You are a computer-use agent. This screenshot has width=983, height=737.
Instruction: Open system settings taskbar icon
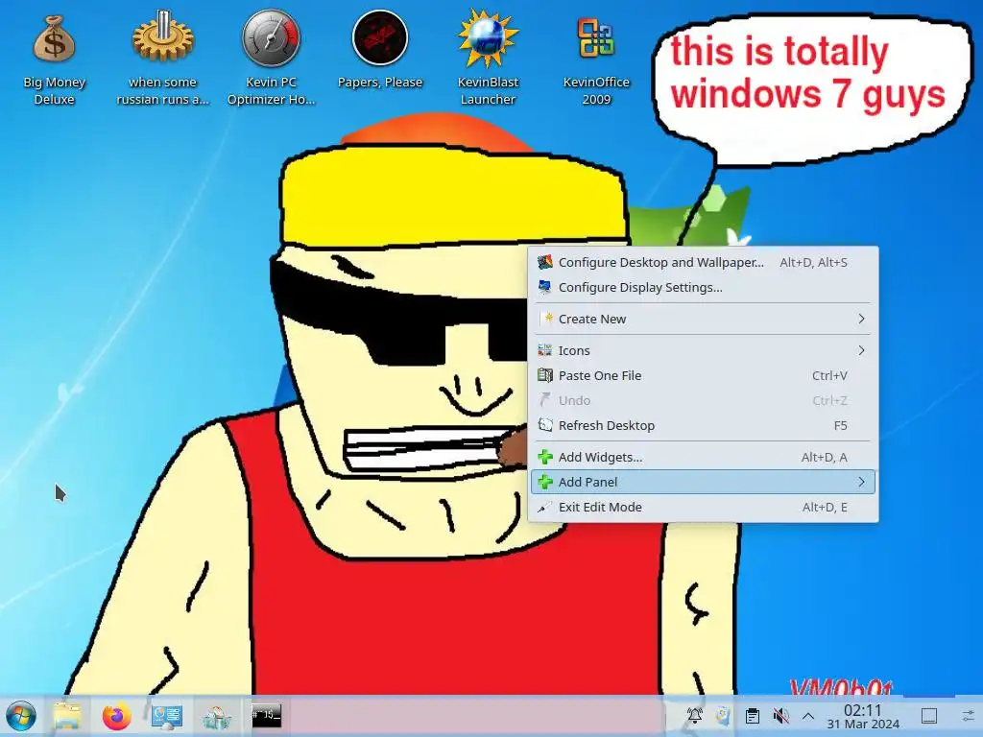(x=167, y=716)
